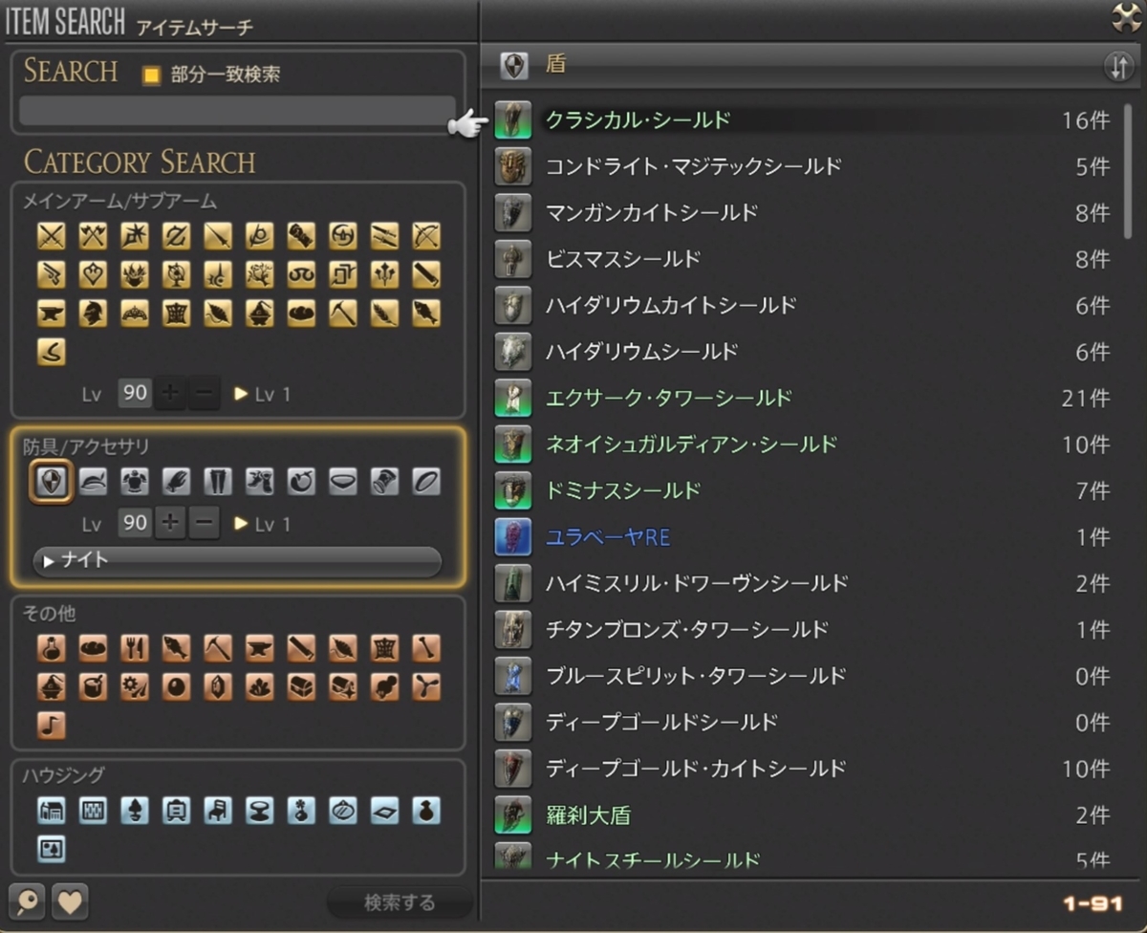Screen dimensions: 1147x933
Task: Click the results list vertical scrollbar
Action: [1129, 172]
